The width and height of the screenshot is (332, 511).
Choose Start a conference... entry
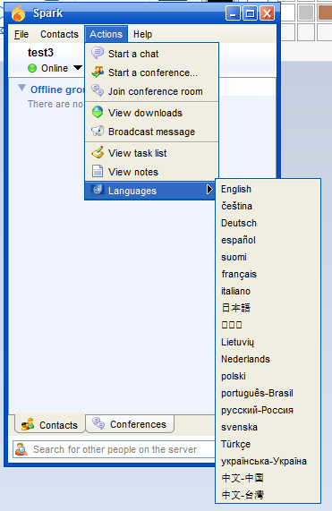coord(151,72)
